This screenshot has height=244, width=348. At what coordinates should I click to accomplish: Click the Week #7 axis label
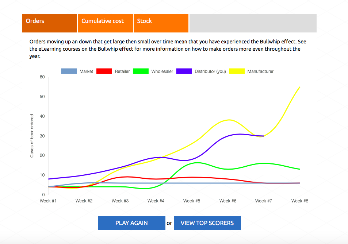(x=264, y=201)
